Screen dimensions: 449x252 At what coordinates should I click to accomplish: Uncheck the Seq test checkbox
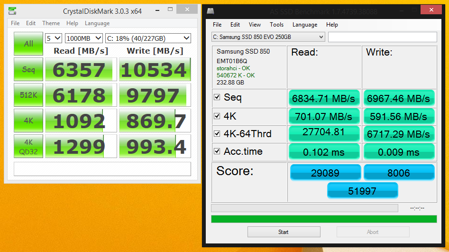pos(217,97)
